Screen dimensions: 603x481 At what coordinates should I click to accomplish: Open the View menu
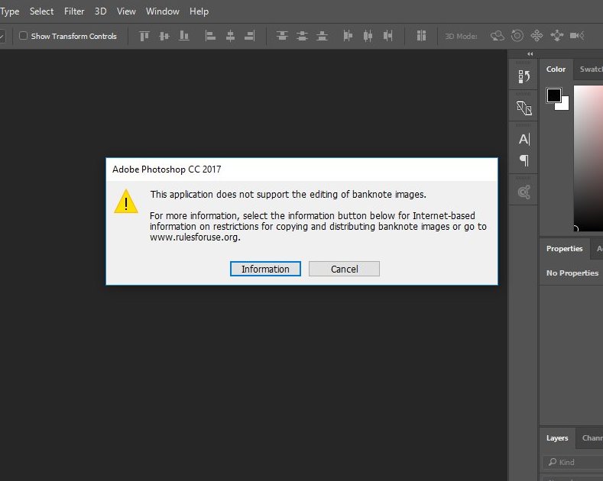126,11
